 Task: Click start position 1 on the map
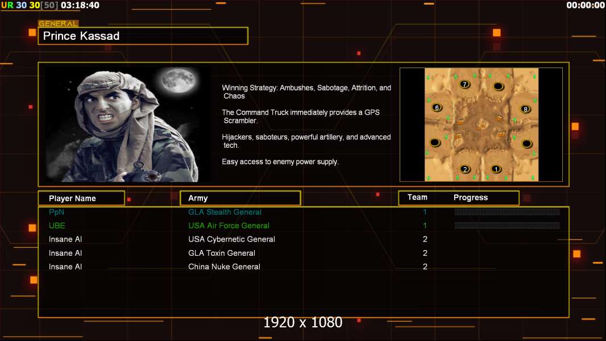click(x=496, y=169)
